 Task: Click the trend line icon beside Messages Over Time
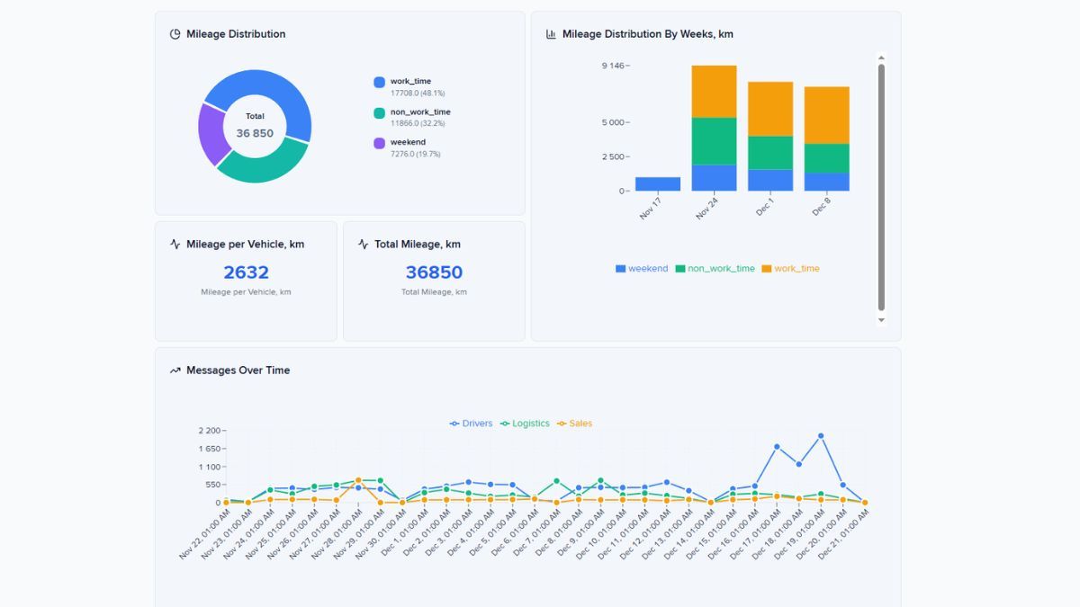pyautogui.click(x=175, y=370)
